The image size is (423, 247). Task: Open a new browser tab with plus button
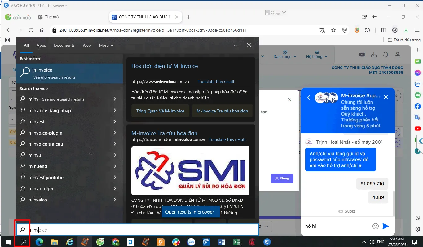[188, 17]
